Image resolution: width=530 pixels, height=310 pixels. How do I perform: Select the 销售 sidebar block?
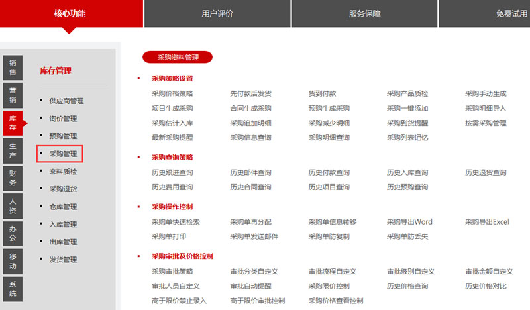point(13,67)
